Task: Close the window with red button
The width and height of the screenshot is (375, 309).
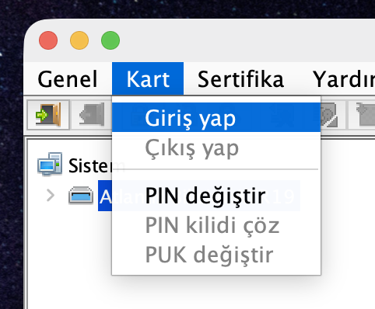Action: pyautogui.click(x=48, y=40)
